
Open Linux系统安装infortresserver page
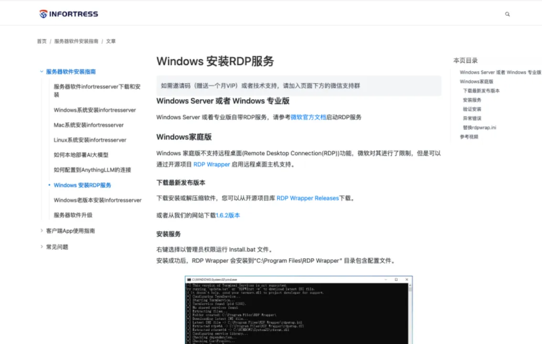coord(90,140)
